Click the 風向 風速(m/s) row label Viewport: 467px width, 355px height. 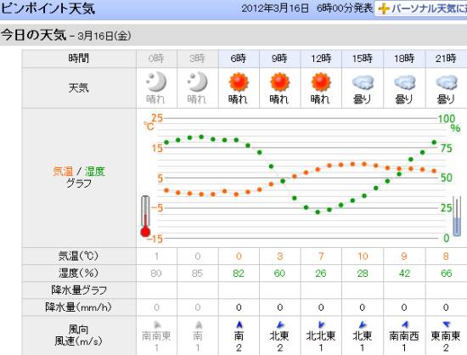(x=78, y=335)
